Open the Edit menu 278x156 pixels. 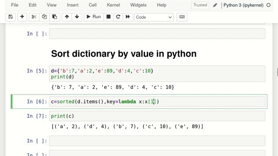point(33,5)
